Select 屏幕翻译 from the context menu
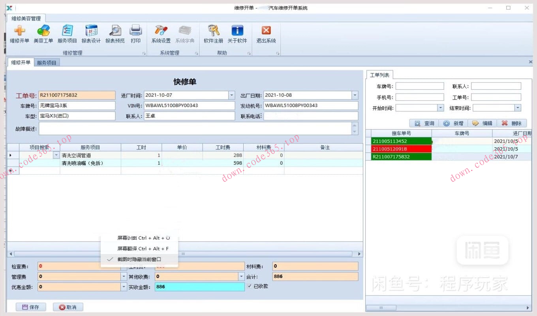Screen dimensions: 537x316 point(143,248)
